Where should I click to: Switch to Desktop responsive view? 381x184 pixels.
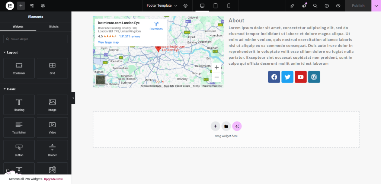point(202,6)
